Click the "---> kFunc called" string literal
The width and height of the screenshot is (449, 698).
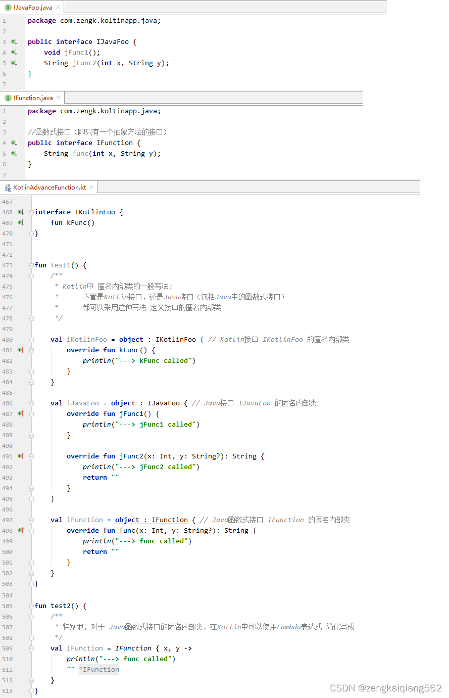(153, 360)
